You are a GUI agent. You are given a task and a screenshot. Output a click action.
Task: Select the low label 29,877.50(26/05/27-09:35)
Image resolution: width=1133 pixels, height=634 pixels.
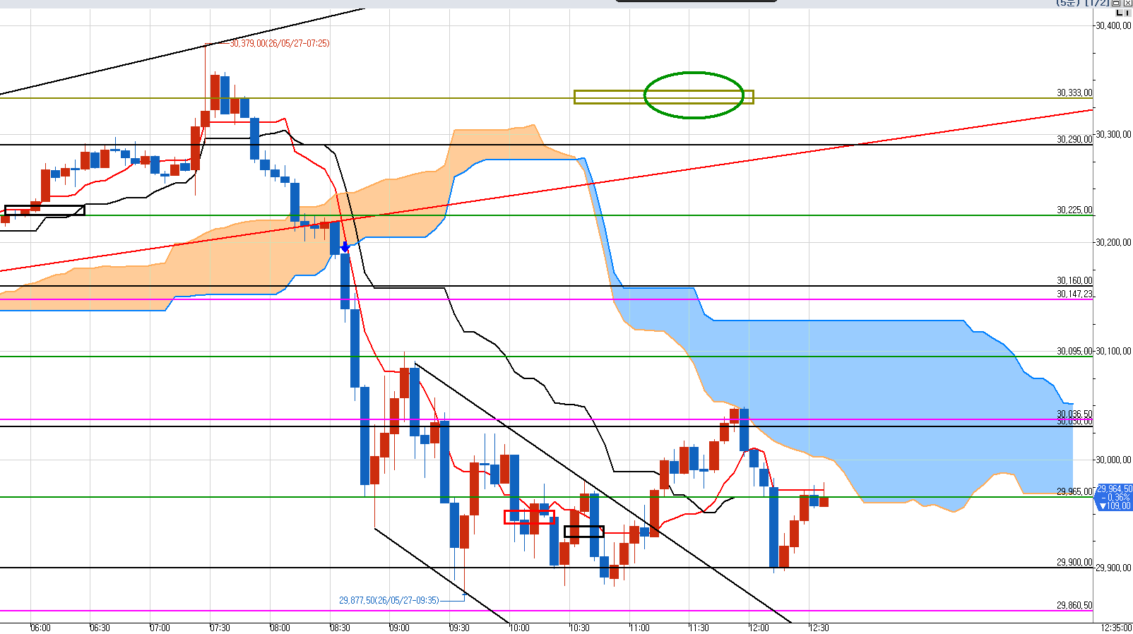click(389, 600)
